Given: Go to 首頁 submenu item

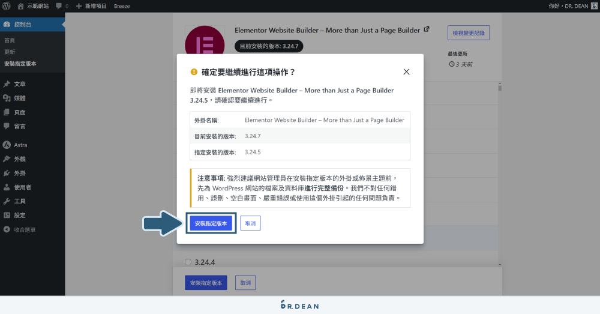Looking at the screenshot, I should pyautogui.click(x=10, y=40).
